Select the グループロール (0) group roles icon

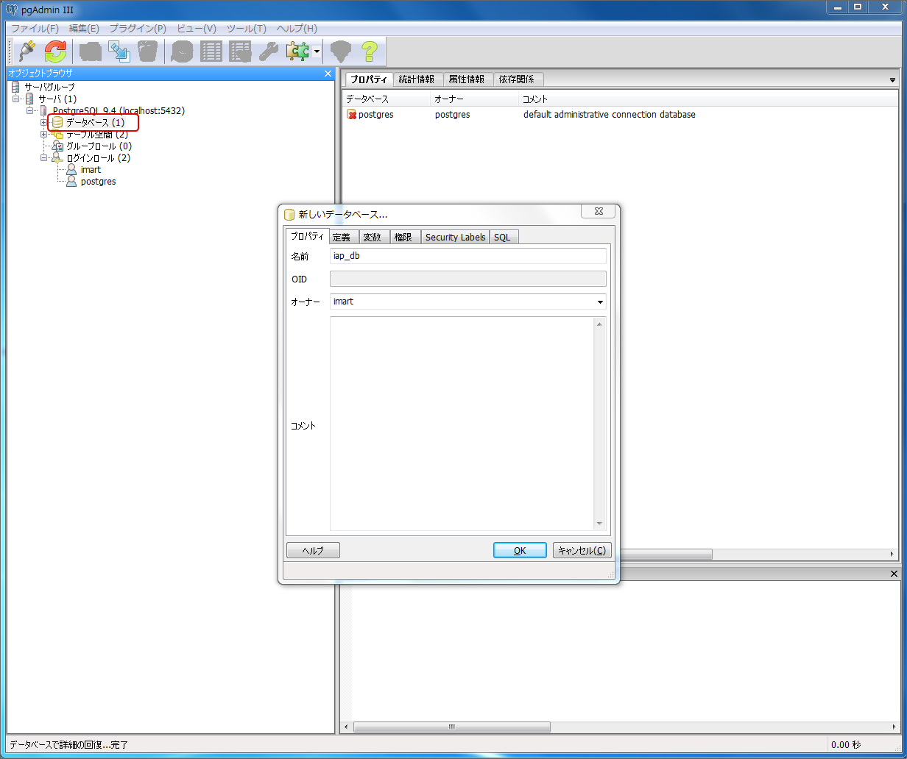(x=57, y=146)
